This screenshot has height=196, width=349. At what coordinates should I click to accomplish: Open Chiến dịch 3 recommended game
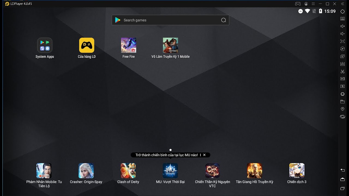tap(297, 173)
